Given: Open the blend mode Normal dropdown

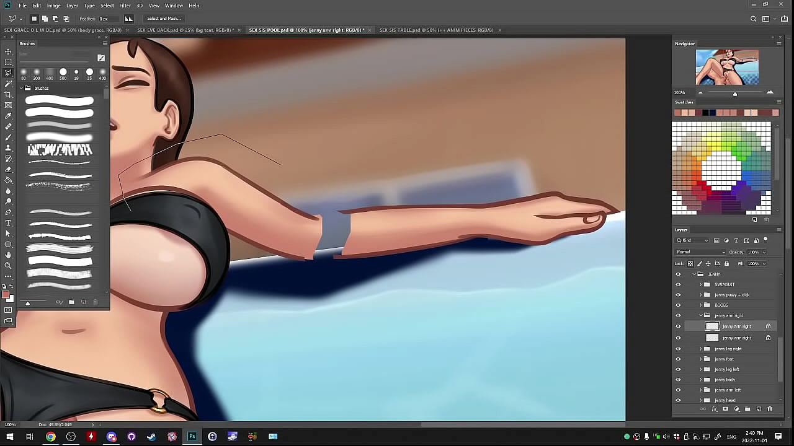Looking at the screenshot, I should (700, 252).
